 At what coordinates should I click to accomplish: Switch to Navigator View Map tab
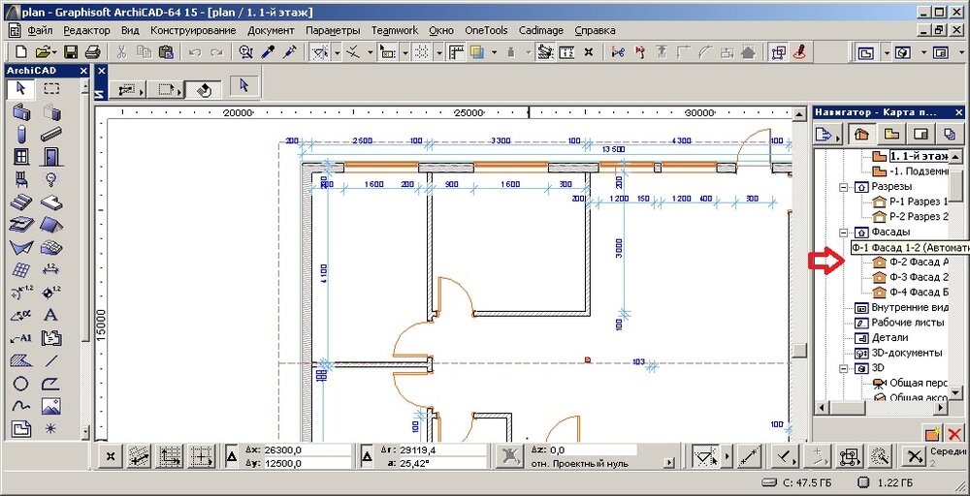click(890, 134)
